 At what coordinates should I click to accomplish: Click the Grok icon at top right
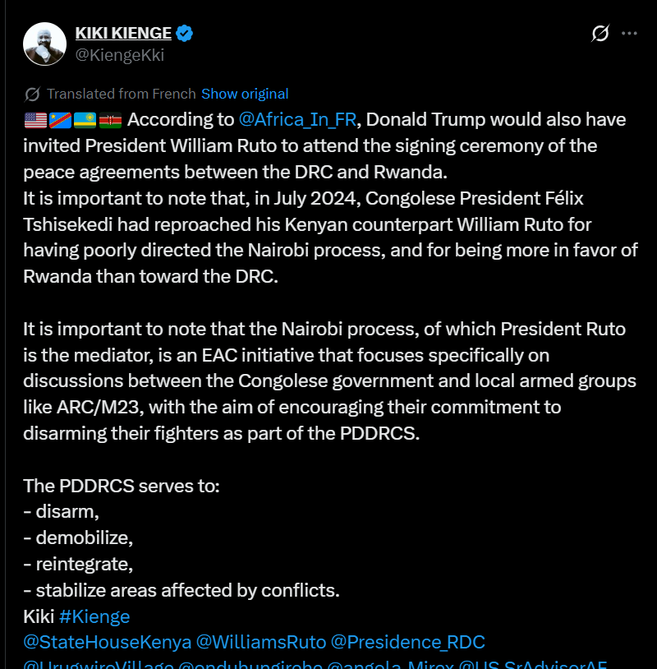(x=600, y=34)
